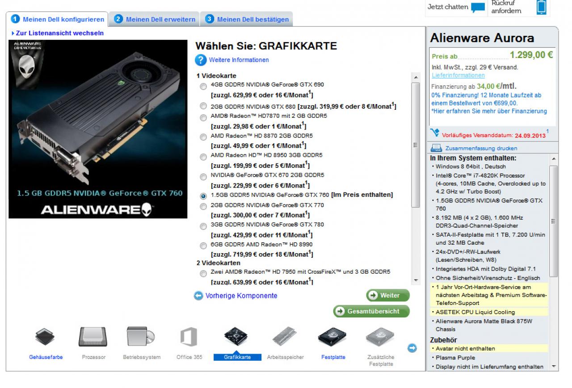Open Lieferinformationen link
Screen dimensions: 572x388
[x=458, y=75]
